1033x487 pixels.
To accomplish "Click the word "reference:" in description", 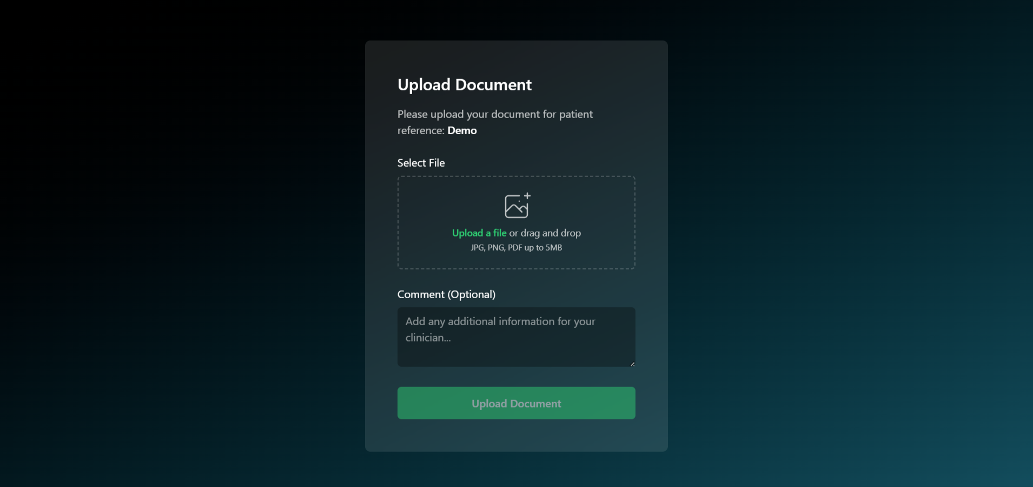I will [421, 130].
